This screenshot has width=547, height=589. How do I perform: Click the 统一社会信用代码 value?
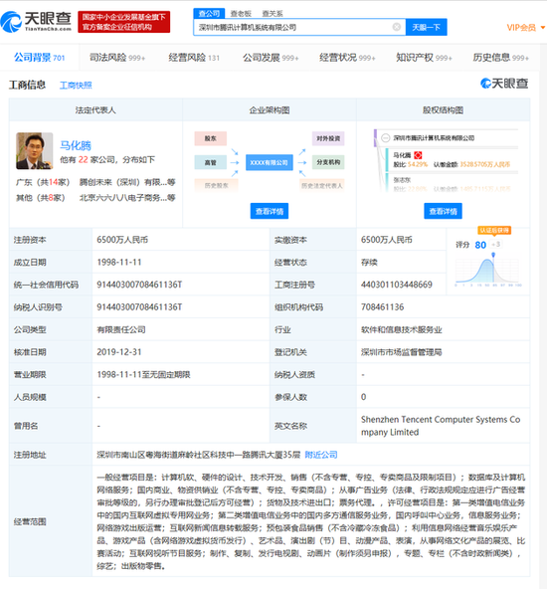139,285
